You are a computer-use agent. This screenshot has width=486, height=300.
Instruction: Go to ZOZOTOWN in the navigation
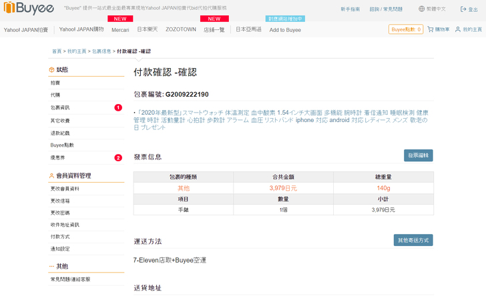pyautogui.click(x=180, y=30)
